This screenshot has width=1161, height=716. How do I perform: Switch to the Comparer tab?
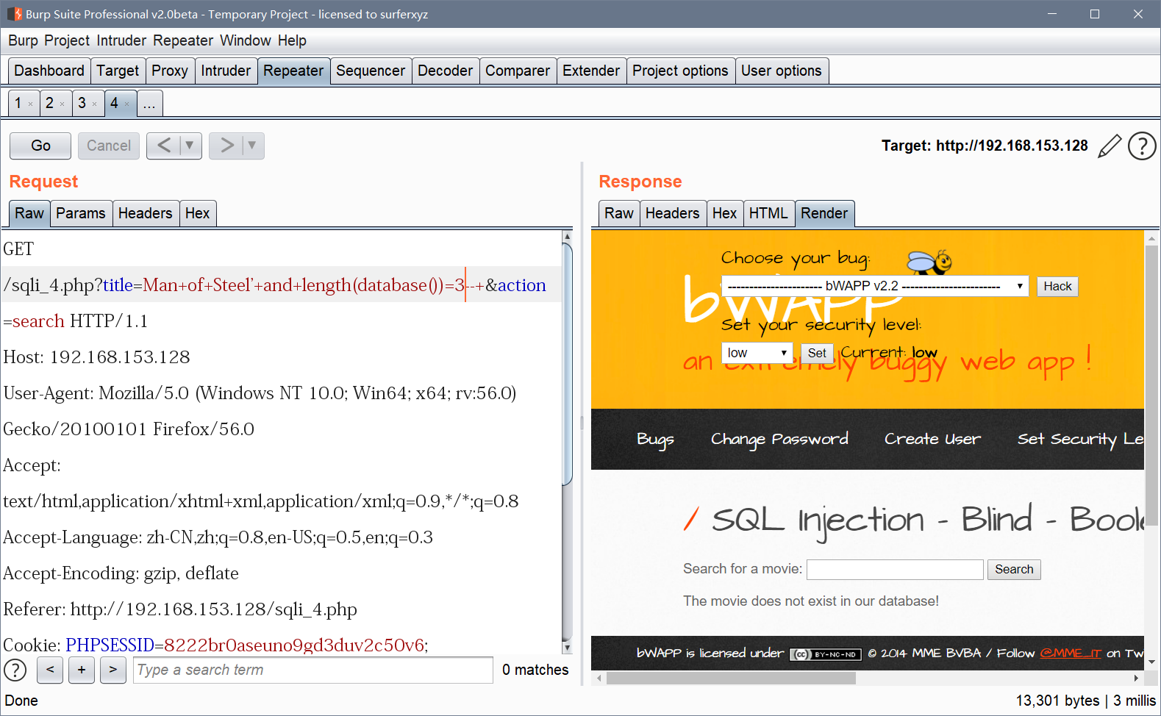(x=518, y=71)
